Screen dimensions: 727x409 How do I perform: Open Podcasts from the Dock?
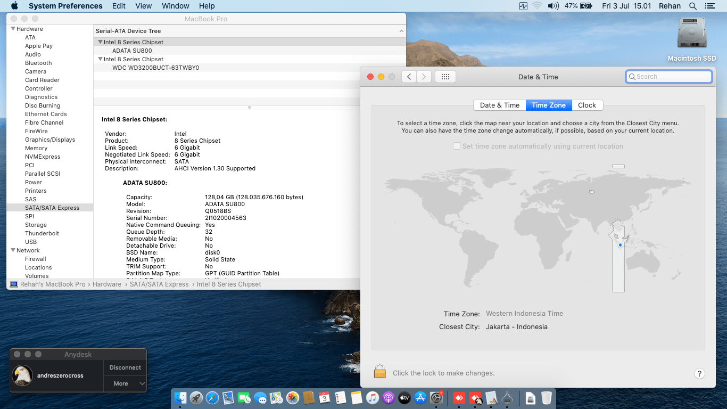pos(389,397)
